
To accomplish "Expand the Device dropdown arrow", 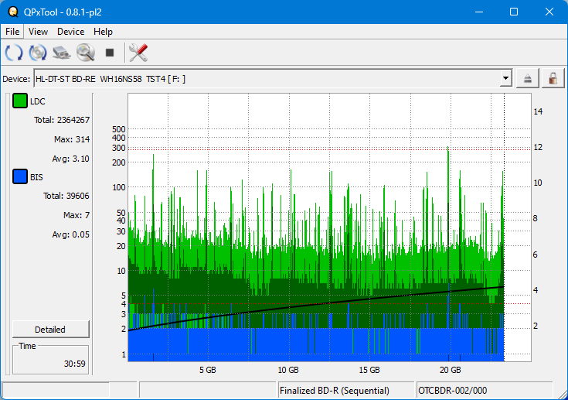I will [x=505, y=78].
